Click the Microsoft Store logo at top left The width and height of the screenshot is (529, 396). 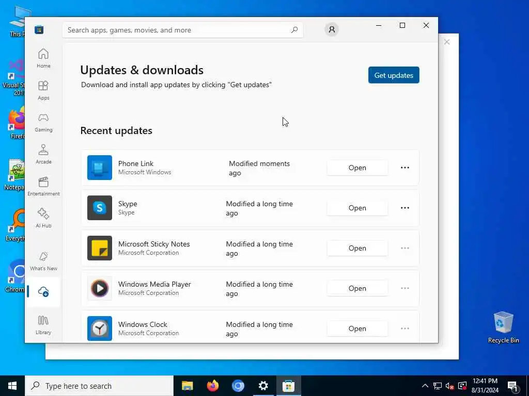39,29
